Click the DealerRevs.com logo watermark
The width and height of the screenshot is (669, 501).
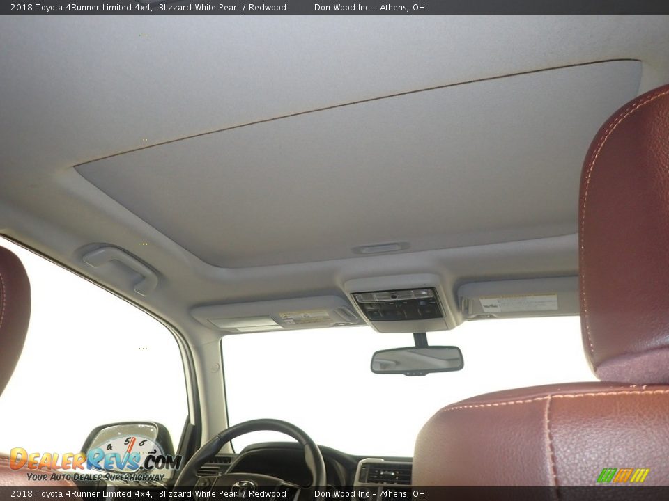coord(95,459)
